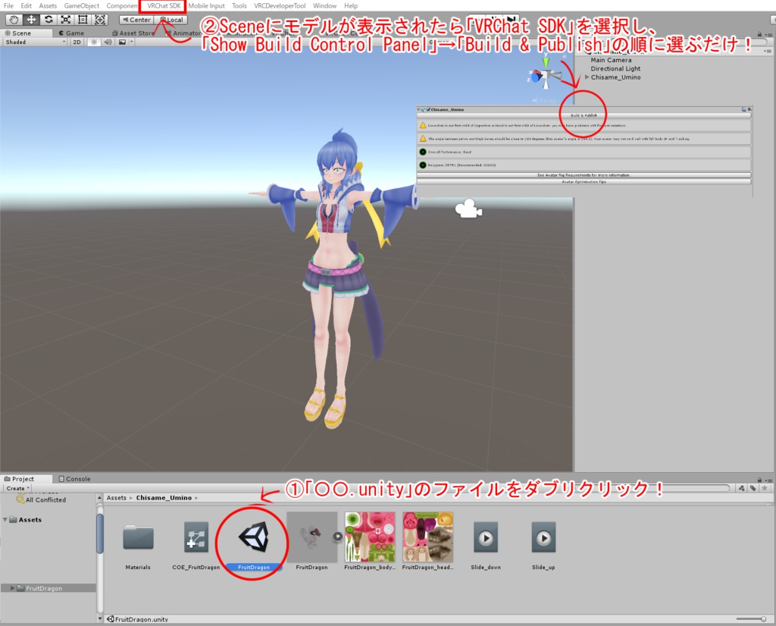The height and width of the screenshot is (626, 776).
Task: Open the Shaded draw mode dropdown
Action: 35,42
